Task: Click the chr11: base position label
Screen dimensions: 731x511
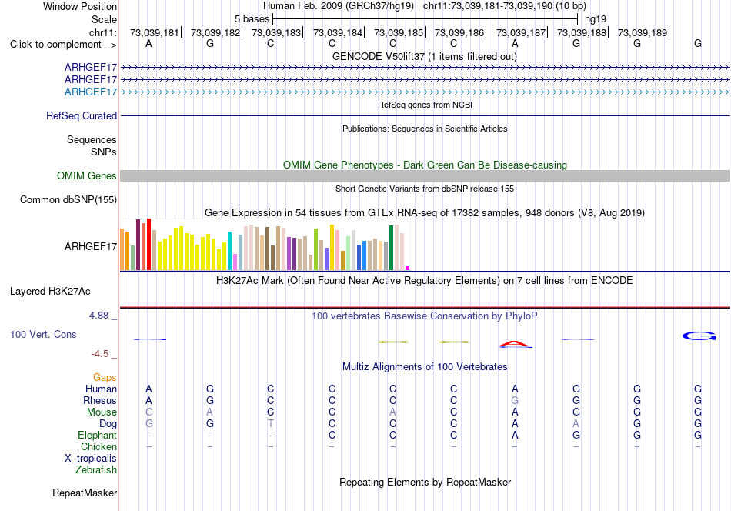Action: point(102,32)
